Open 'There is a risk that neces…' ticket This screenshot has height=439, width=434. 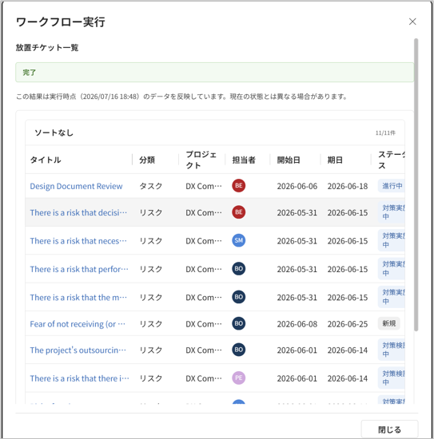(x=78, y=241)
